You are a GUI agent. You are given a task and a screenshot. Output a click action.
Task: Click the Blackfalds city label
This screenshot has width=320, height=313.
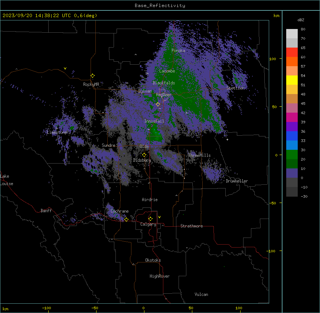(x=164, y=83)
